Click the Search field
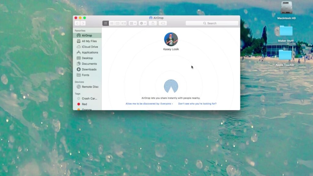This screenshot has width=313, height=176. point(212,23)
